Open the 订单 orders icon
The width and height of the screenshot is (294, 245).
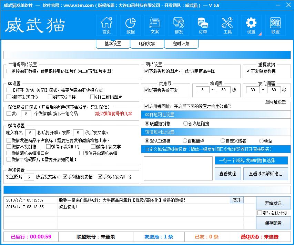tap(203, 25)
